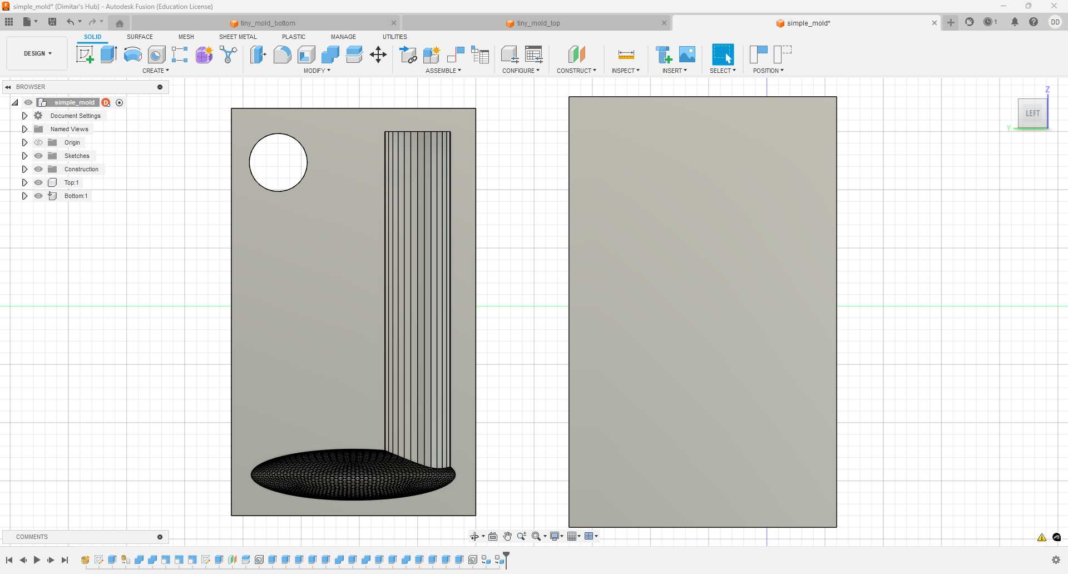Select the Revolve tool
The image size is (1068, 574).
pos(132,54)
